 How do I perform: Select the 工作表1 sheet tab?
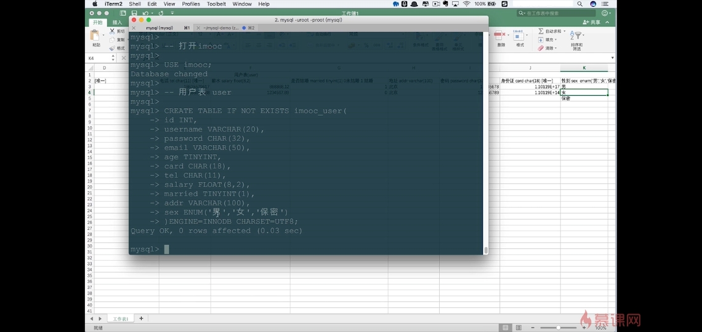[120, 318]
